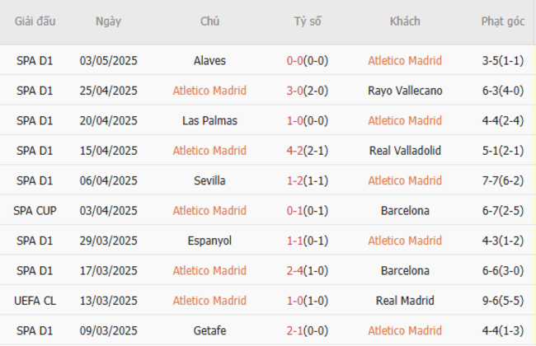The image size is (536, 346).
Task: Open the Espanyol team link
Action: 209,241
